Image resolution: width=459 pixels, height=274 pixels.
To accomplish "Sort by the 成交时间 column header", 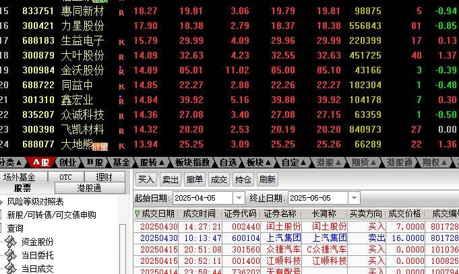I will click(x=200, y=214).
